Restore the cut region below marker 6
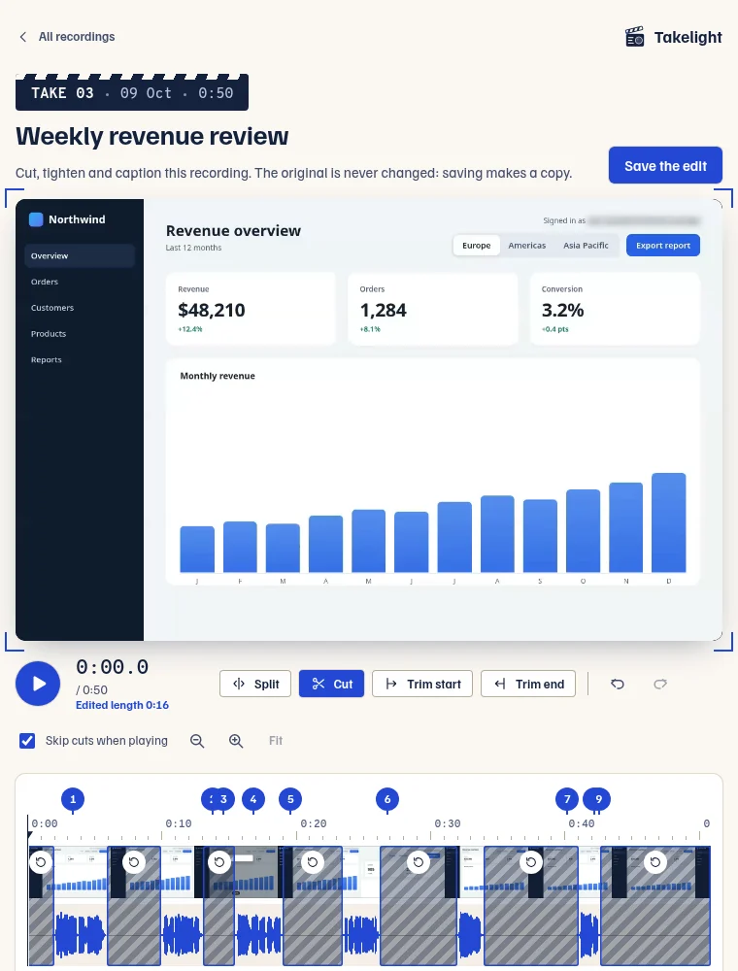The height and width of the screenshot is (971, 738). [x=419, y=862]
